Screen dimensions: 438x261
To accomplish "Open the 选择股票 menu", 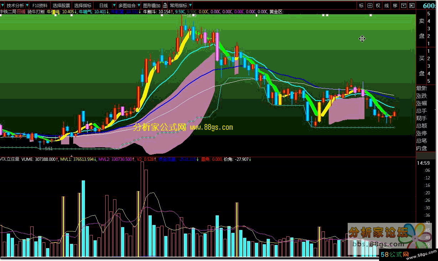I will pyautogui.click(x=61, y=6).
